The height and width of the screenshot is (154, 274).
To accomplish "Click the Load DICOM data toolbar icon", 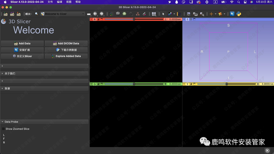I will [x=12, y=14].
